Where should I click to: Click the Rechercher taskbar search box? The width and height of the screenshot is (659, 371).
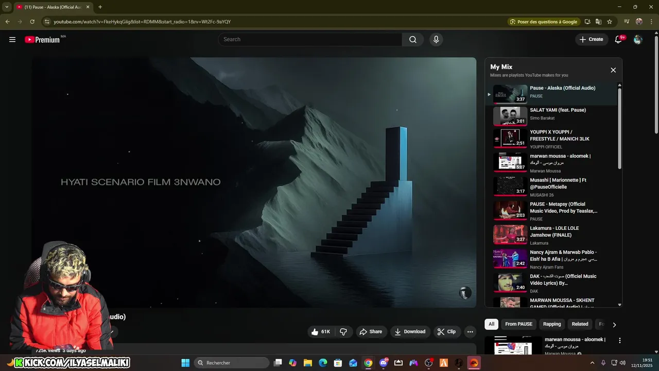(232, 363)
